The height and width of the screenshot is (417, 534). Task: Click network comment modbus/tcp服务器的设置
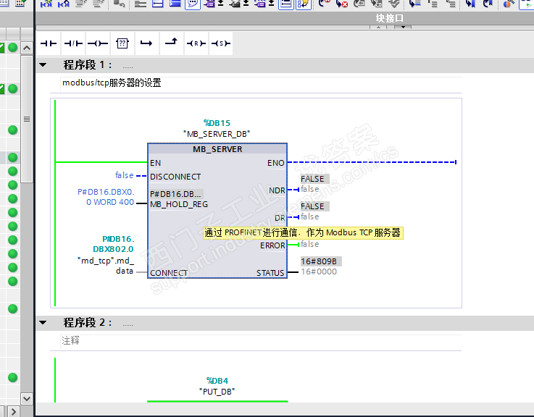(x=112, y=83)
